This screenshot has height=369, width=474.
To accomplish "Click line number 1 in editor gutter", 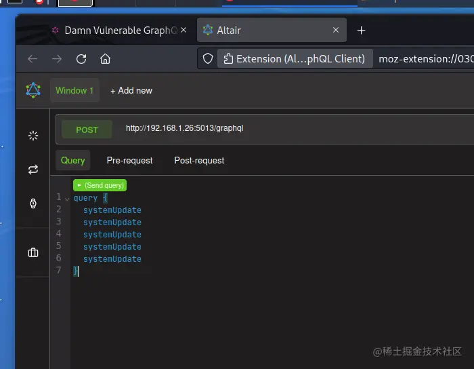I will tap(59, 197).
